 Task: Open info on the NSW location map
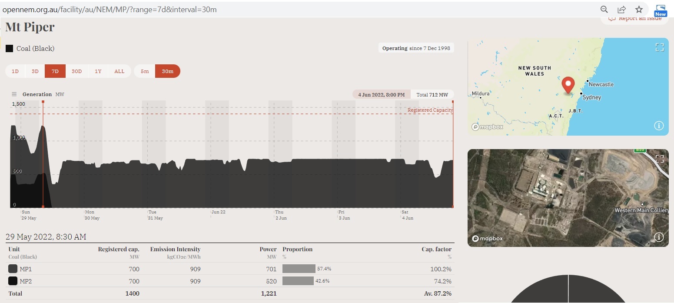[x=659, y=126]
